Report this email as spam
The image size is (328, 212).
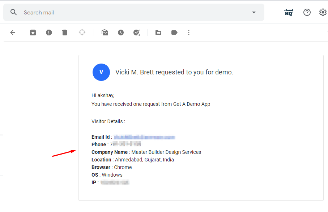point(49,33)
